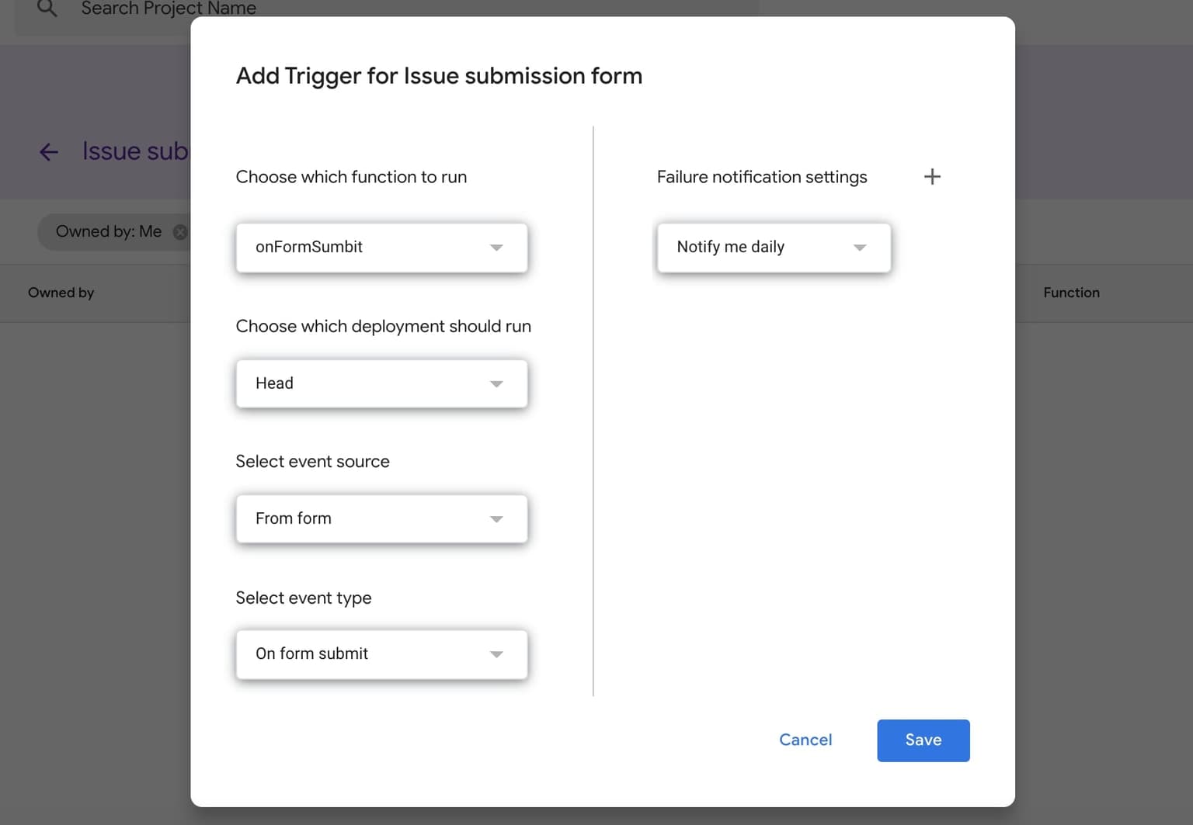Expand the Notify me daily dropdown
Image resolution: width=1193 pixels, height=825 pixels.
[x=774, y=248]
